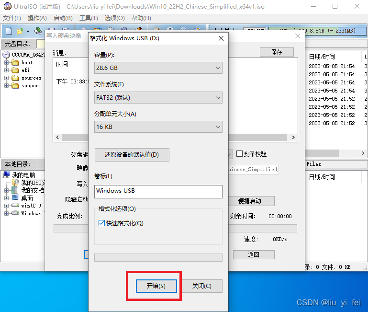368x312 pixels.
Task: Click the New file toolbar icon
Action: click(9, 31)
